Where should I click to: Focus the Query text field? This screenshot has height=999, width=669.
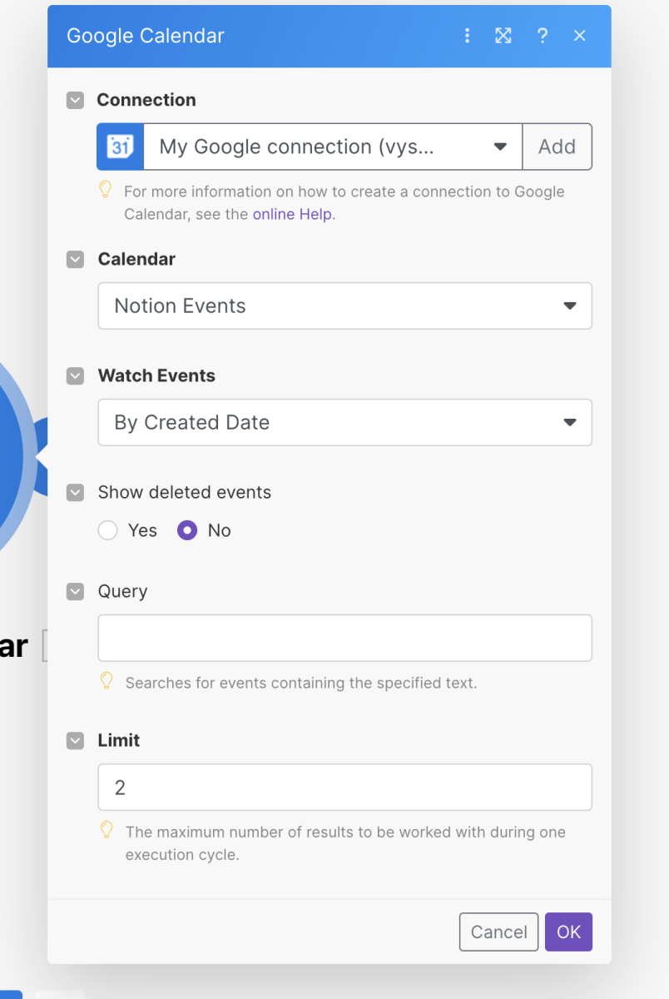tap(344, 639)
